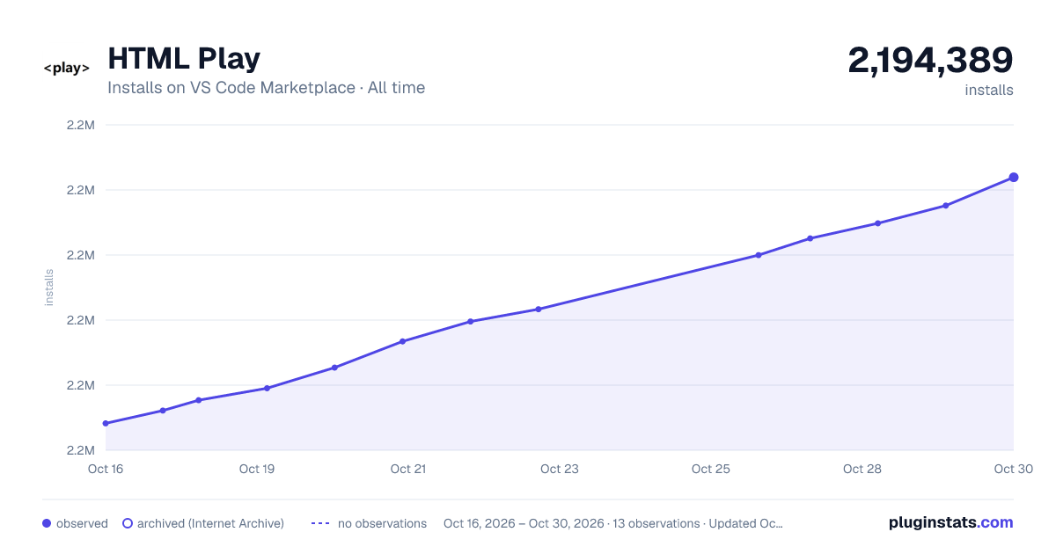Image resolution: width=1056 pixels, height=554 pixels.
Task: Click the 'observed' legend label
Action: [82, 523]
